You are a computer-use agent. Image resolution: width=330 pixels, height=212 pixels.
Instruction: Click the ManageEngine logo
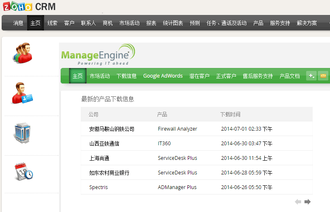[98, 55]
